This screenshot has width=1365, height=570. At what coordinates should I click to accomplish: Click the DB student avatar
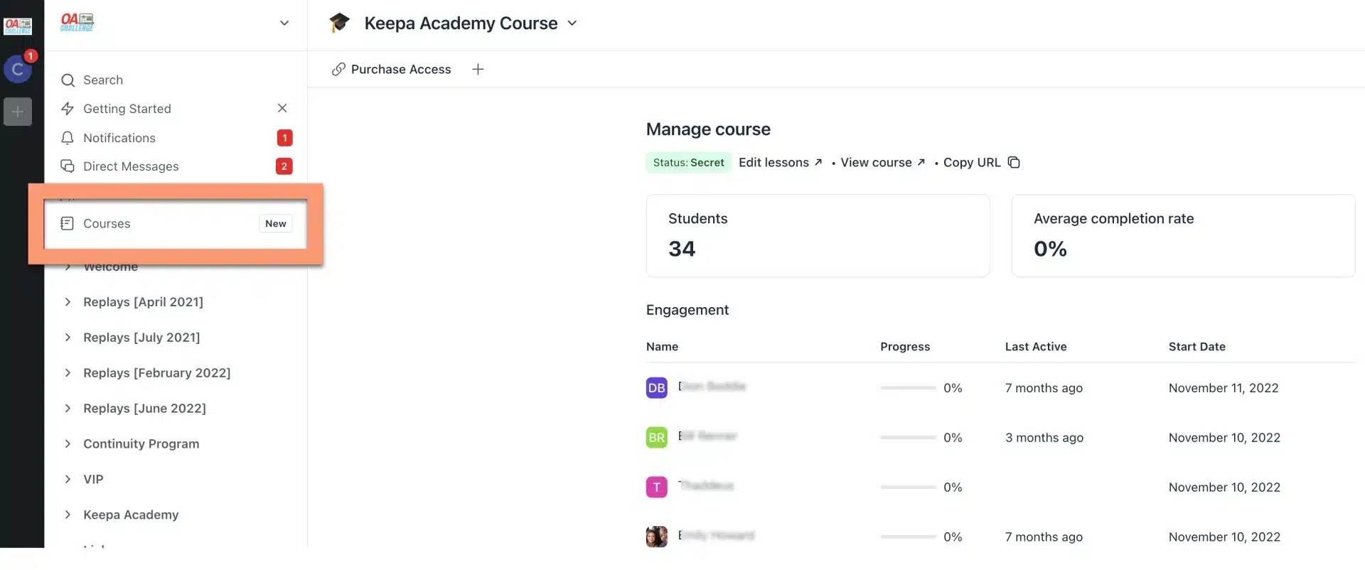(656, 388)
